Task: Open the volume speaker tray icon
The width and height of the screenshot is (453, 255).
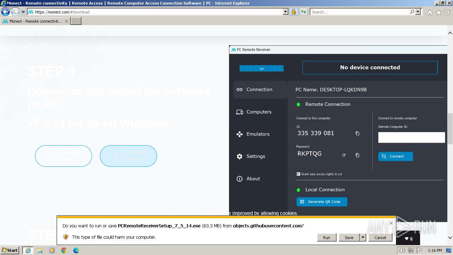Action: click(x=402, y=250)
